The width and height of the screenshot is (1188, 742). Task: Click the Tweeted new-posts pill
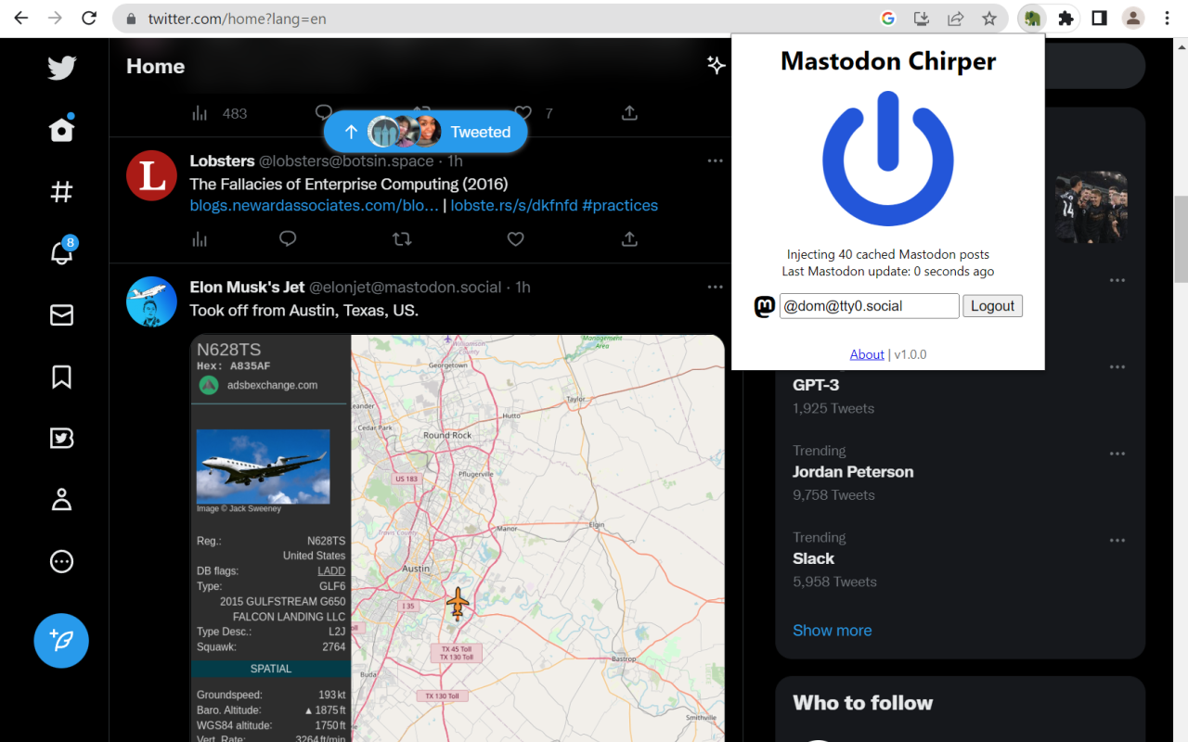tap(426, 132)
